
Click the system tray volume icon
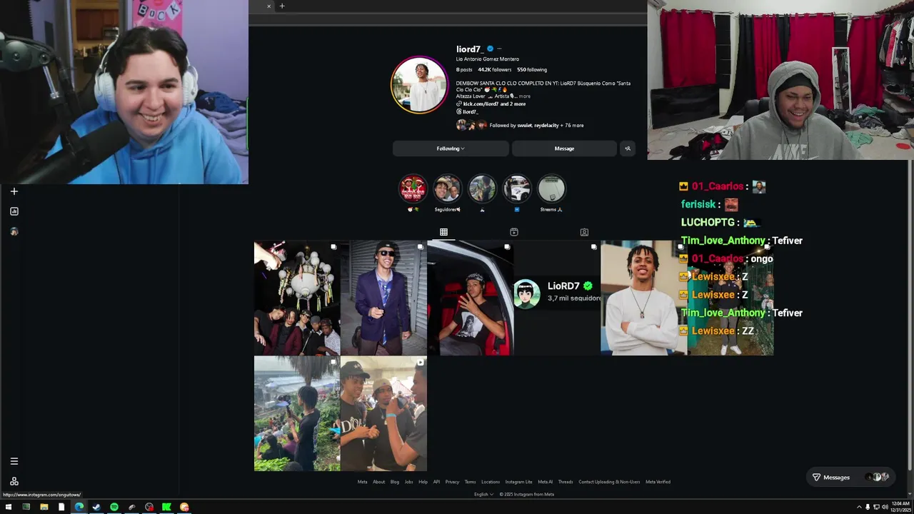pyautogui.click(x=885, y=508)
